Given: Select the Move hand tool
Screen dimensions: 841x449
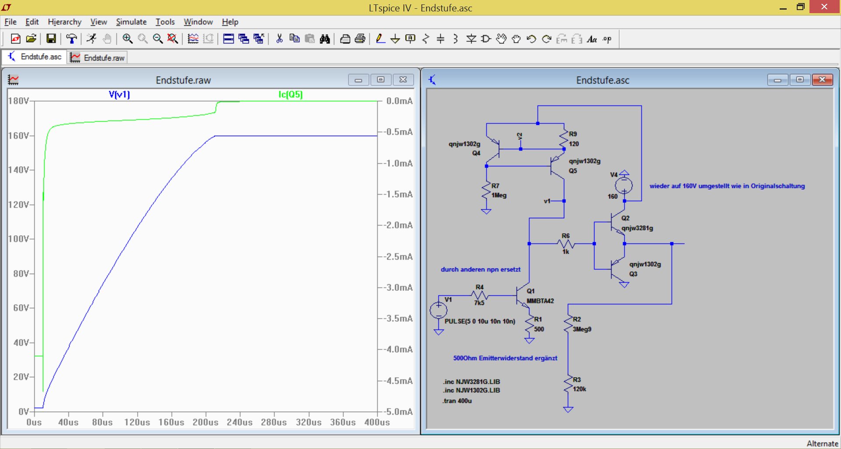Looking at the screenshot, I should 502,39.
